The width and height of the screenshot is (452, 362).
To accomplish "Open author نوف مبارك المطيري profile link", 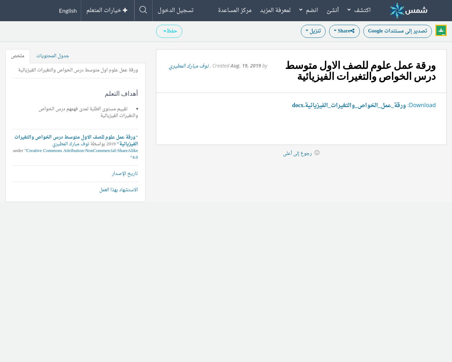I will [189, 66].
